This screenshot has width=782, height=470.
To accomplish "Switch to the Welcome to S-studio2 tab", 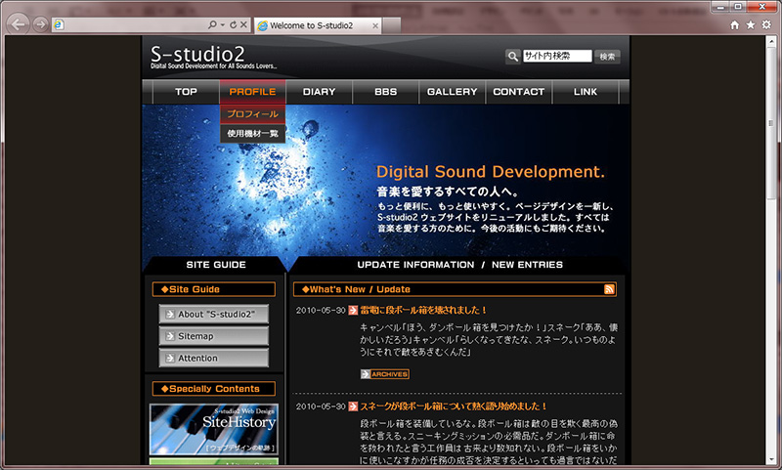I will (x=311, y=24).
